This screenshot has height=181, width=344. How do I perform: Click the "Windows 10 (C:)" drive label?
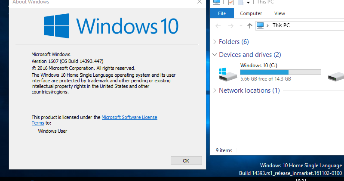(x=259, y=66)
